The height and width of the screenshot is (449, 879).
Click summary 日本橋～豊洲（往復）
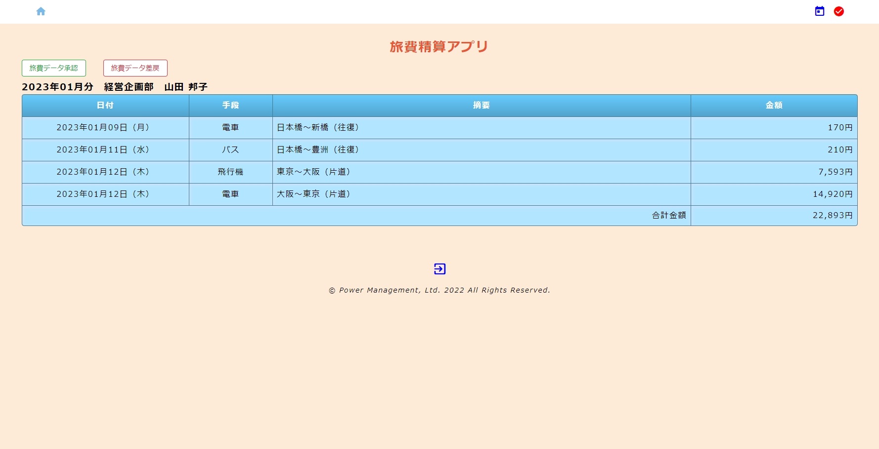point(482,150)
